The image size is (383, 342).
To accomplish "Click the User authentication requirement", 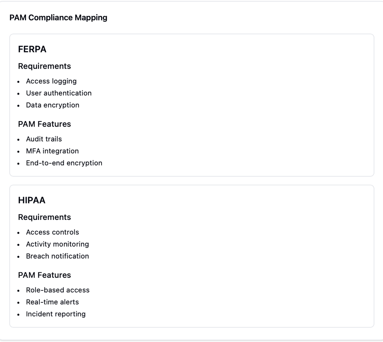I will pos(59,93).
